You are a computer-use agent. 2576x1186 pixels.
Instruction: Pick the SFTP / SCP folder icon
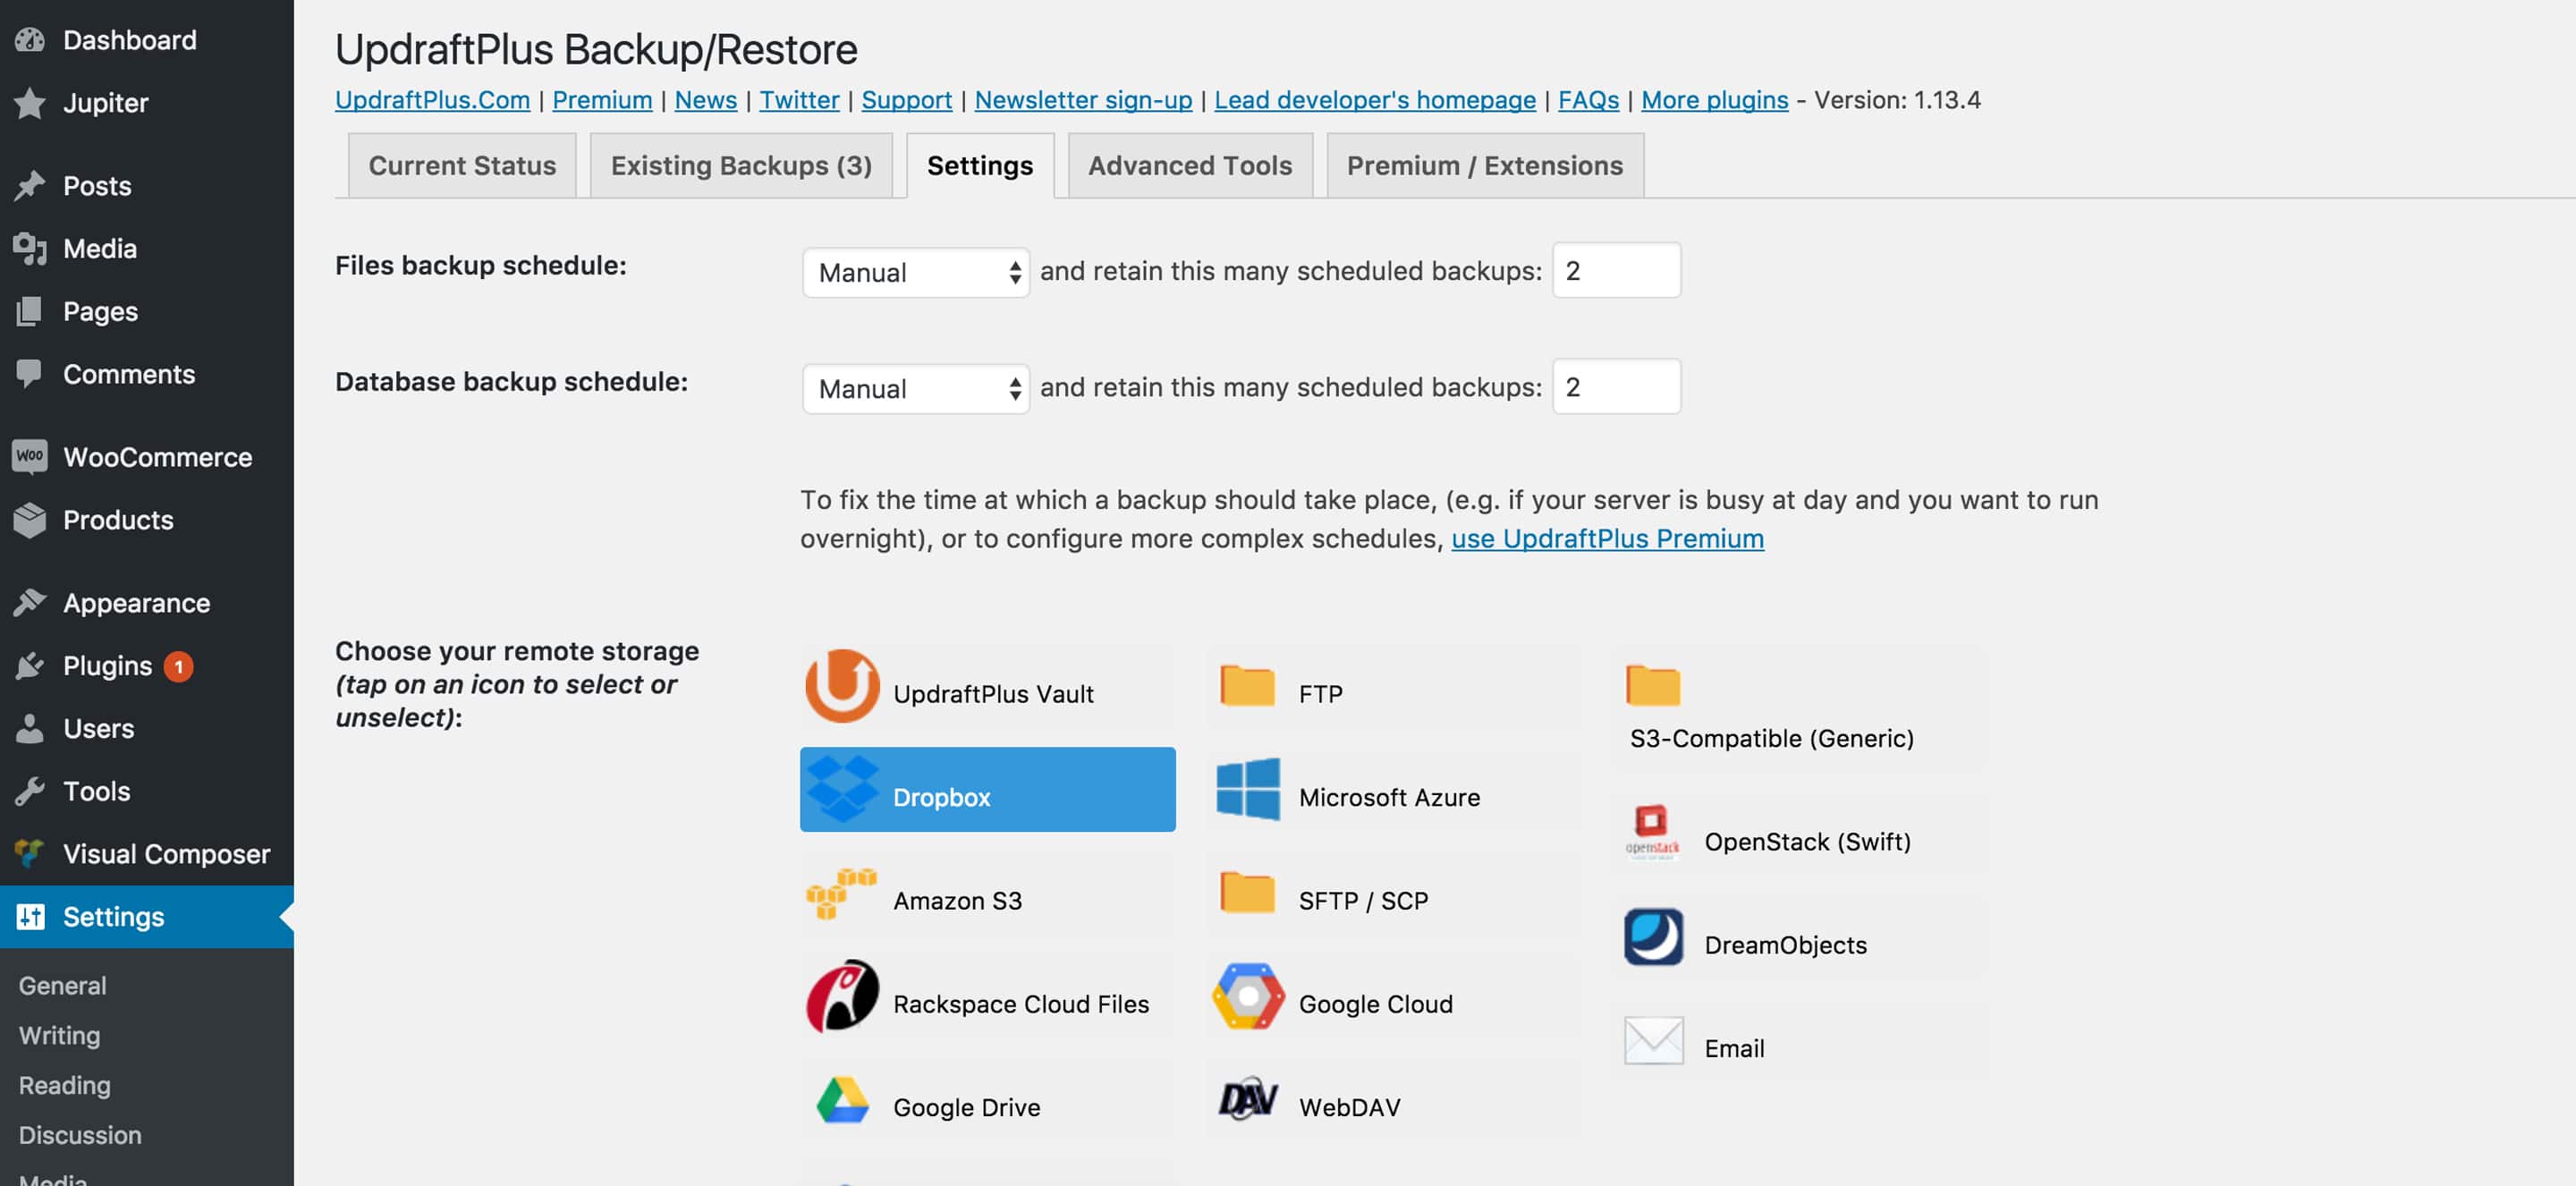pyautogui.click(x=1247, y=893)
